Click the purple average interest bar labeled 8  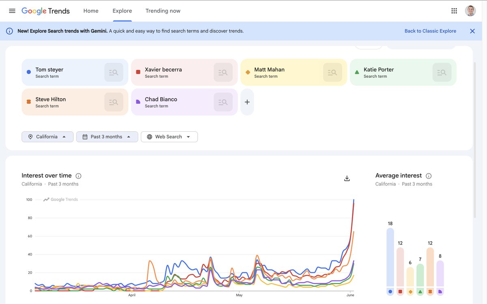tap(440, 274)
